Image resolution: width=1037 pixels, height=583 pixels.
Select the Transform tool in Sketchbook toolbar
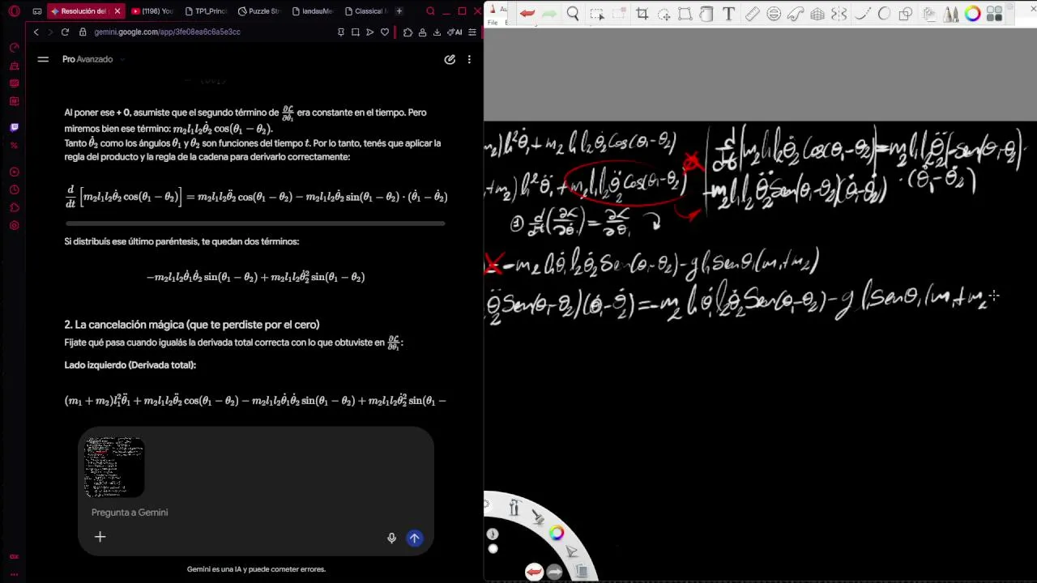click(685, 14)
